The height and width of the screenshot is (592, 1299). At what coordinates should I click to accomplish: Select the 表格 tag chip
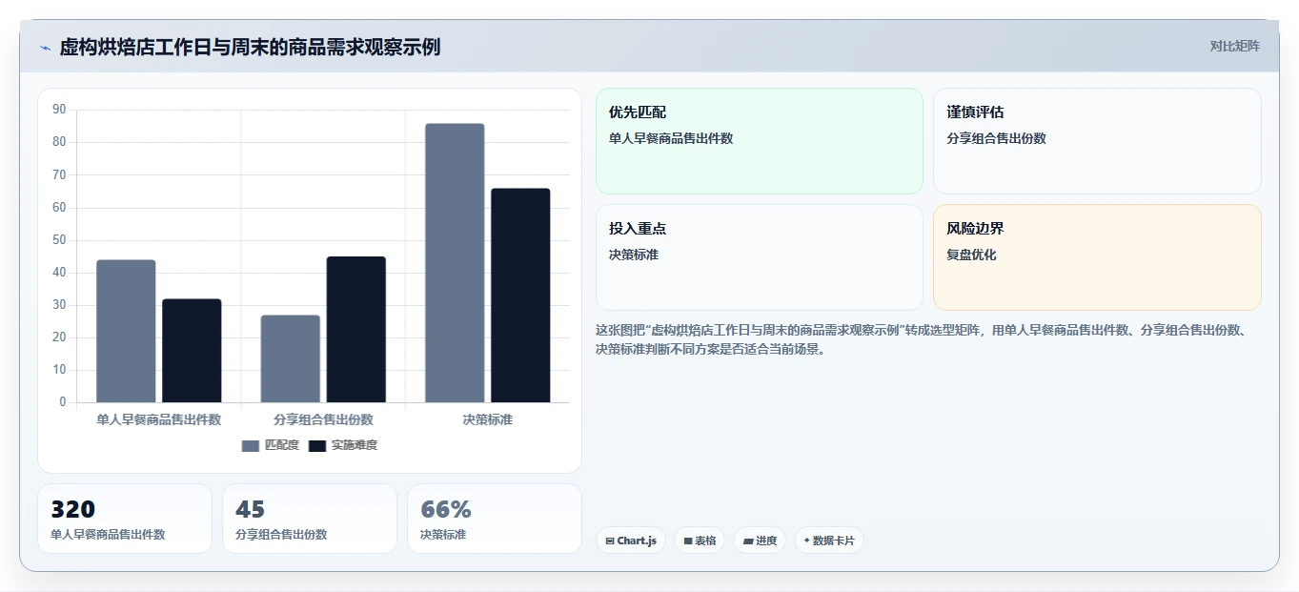pos(700,541)
